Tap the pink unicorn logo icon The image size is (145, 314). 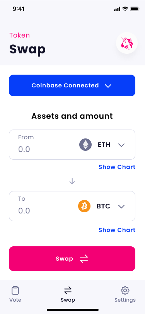coord(127,43)
